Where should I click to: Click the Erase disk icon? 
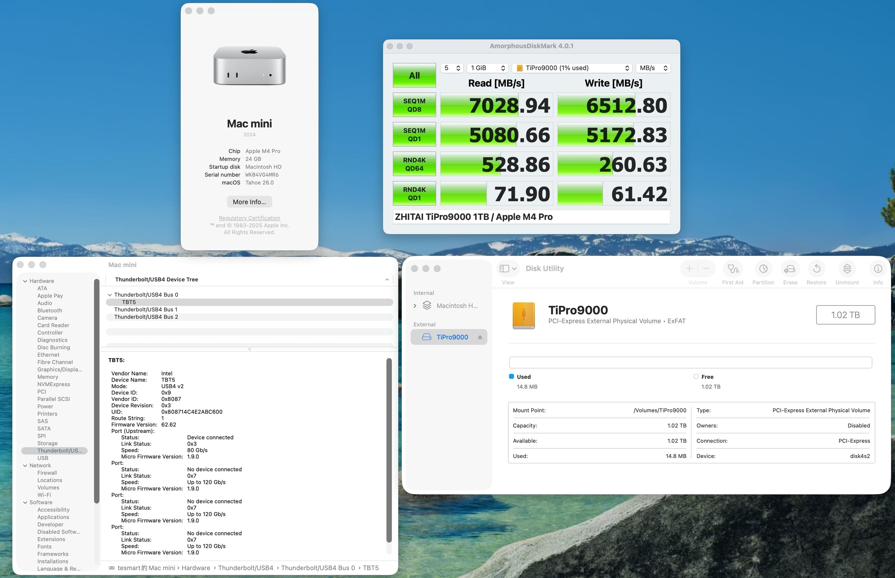tap(790, 269)
